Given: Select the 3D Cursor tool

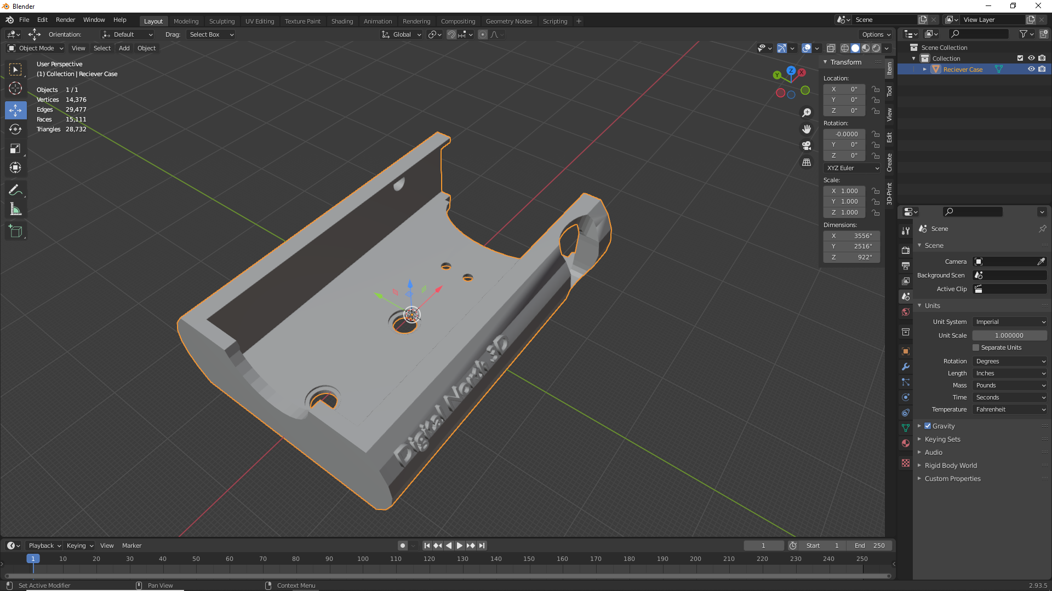Looking at the screenshot, I should tap(15, 88).
